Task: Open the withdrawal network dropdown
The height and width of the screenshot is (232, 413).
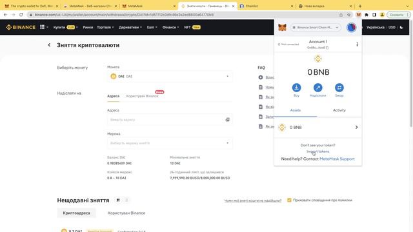Action: (170, 143)
